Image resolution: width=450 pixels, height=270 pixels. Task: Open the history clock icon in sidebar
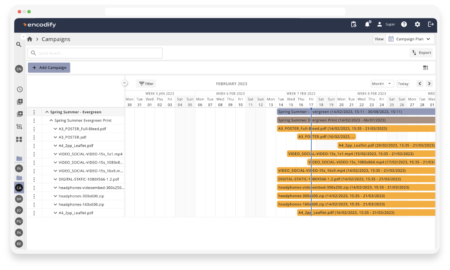coord(19,89)
